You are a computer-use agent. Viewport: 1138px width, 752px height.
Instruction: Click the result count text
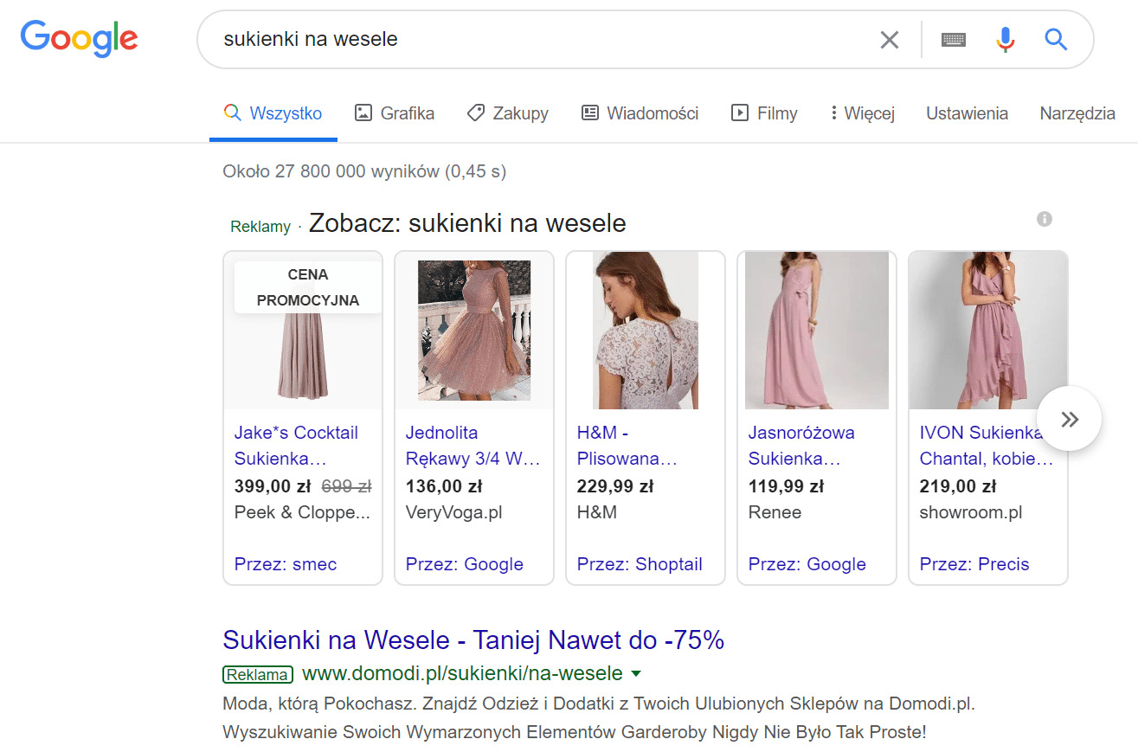pos(364,171)
